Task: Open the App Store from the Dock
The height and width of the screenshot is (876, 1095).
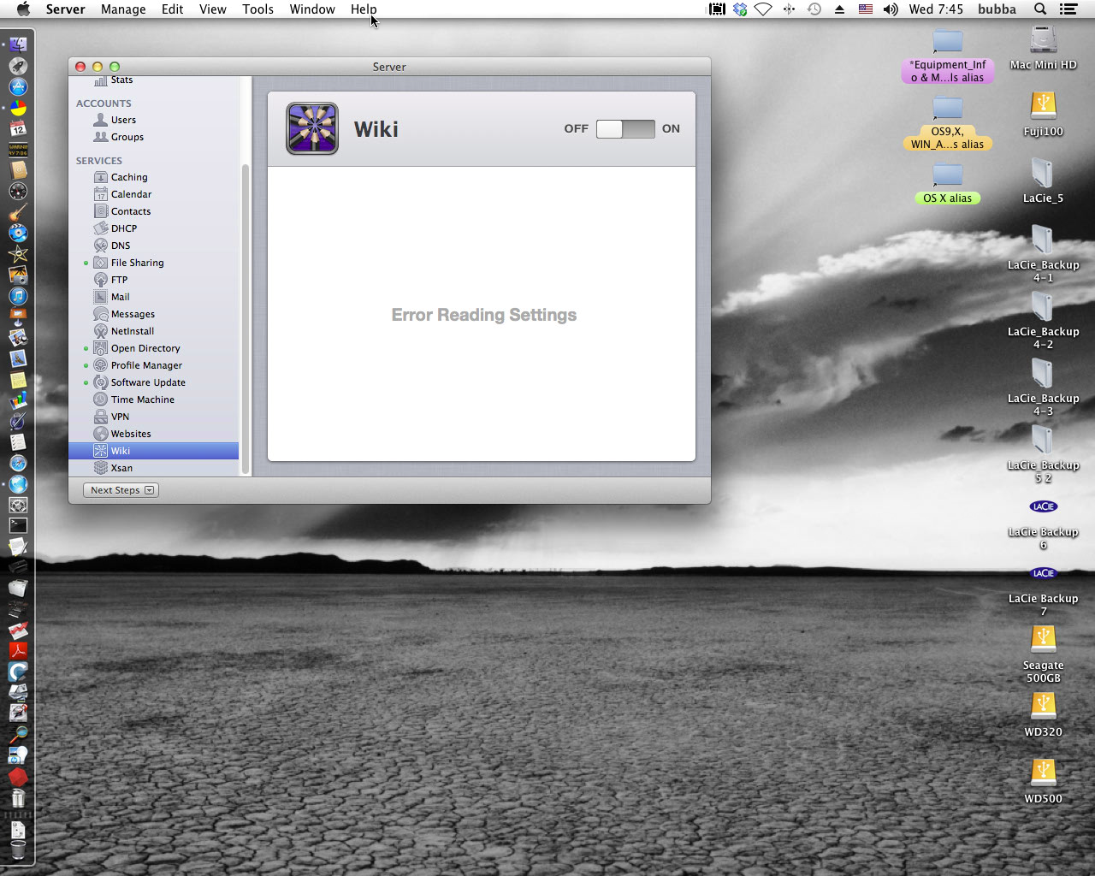Action: (18, 87)
